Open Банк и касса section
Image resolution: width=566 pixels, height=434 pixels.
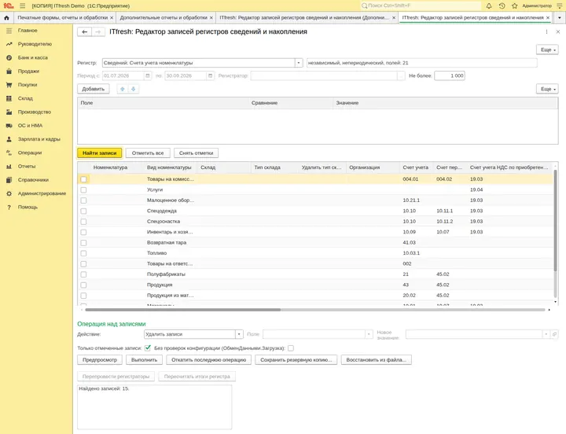(x=32, y=57)
